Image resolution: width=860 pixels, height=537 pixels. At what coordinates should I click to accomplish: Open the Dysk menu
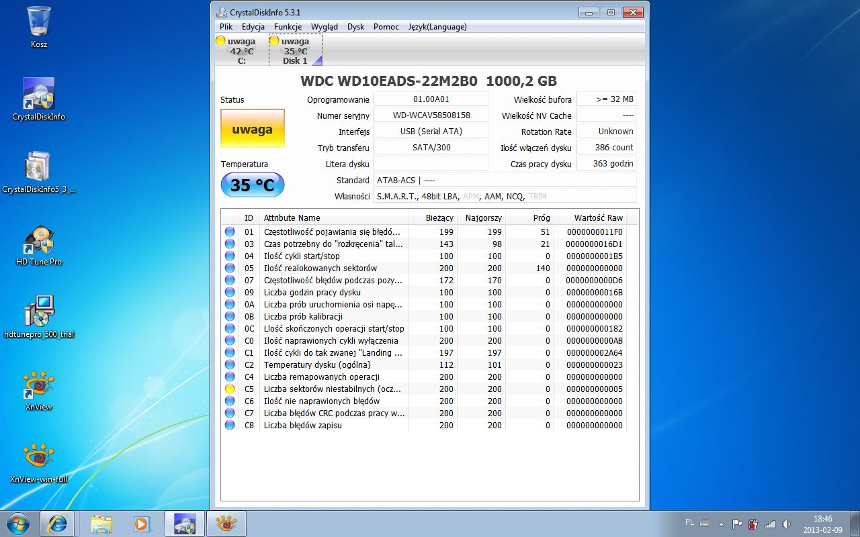tap(356, 27)
